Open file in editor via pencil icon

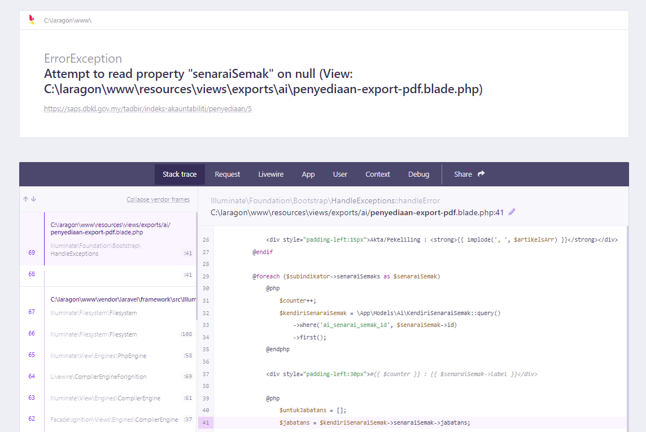coord(512,212)
